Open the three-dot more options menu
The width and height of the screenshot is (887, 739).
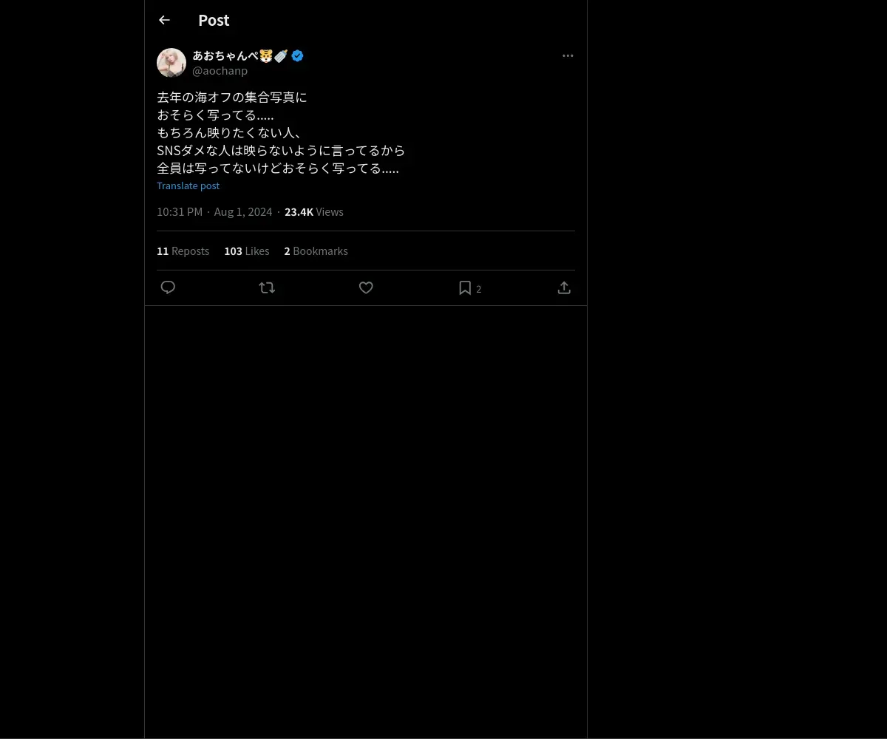(x=568, y=55)
